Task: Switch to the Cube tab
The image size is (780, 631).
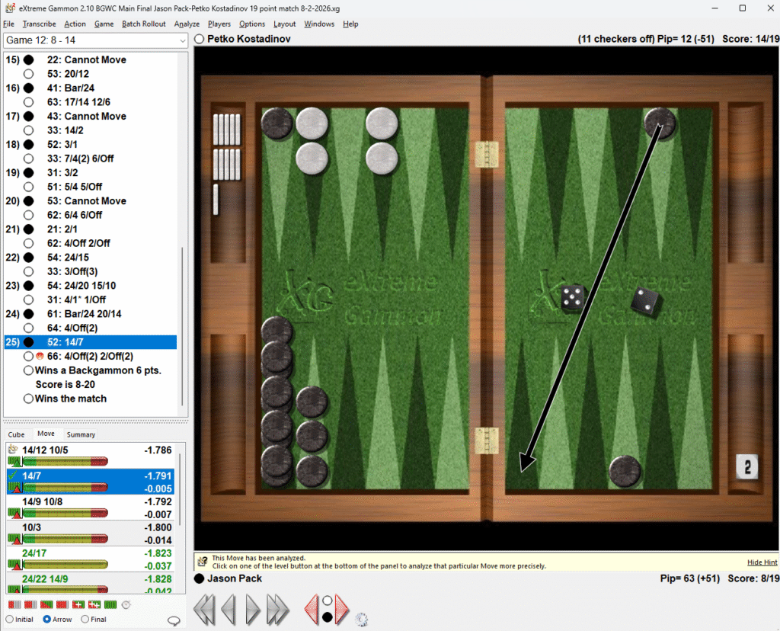Action: (16, 434)
